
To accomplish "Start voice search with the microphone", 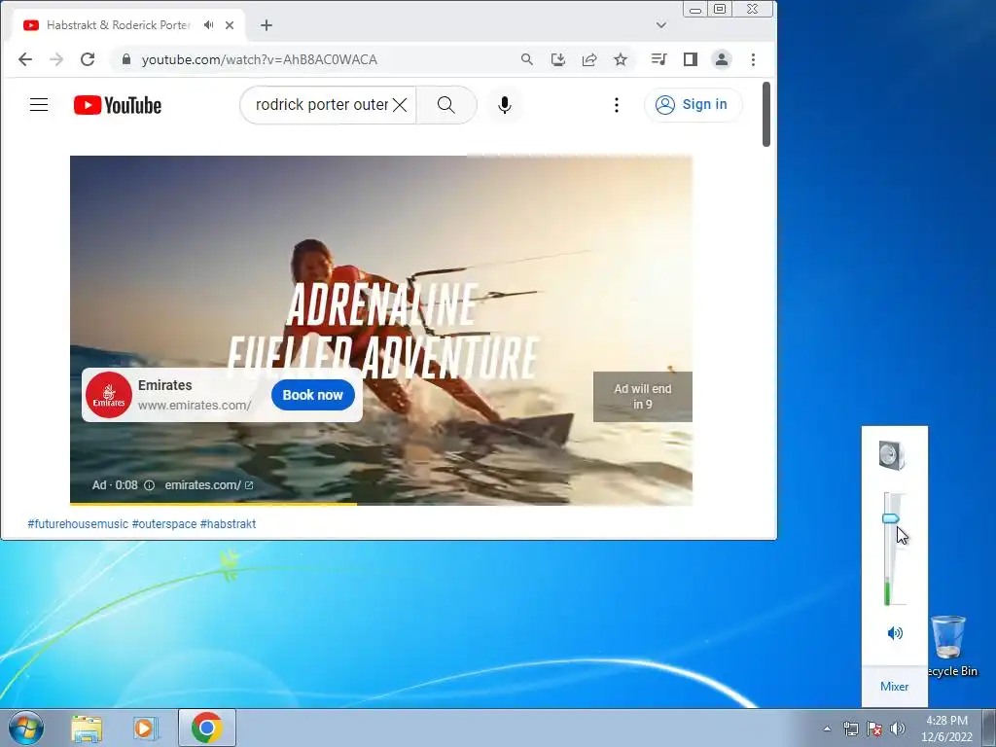I will pyautogui.click(x=505, y=105).
